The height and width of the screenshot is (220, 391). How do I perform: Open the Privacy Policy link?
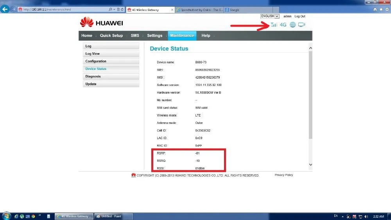[x=284, y=175]
